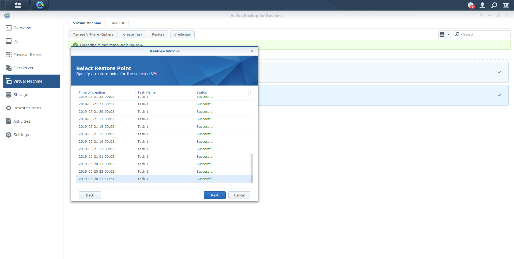Open Settings in sidebar
This screenshot has width=514, height=259.
(x=32, y=135)
